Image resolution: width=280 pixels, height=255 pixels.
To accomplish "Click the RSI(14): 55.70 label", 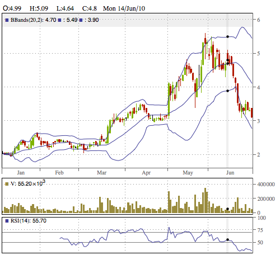I will point(29,221).
